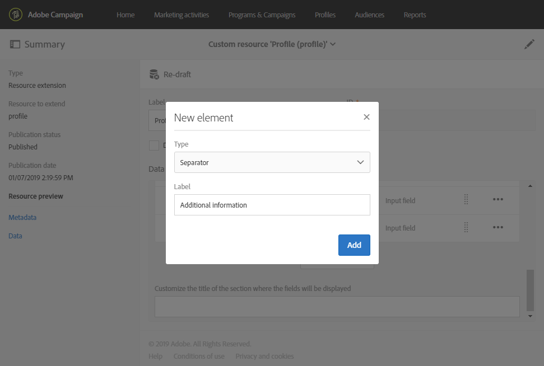544x366 pixels.
Task: Open the Metadata link in sidebar
Action: coord(22,218)
